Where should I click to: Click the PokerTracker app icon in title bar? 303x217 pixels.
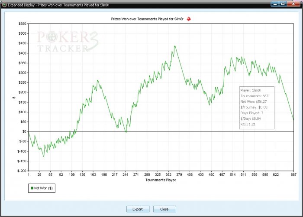pyautogui.click(x=4, y=5)
